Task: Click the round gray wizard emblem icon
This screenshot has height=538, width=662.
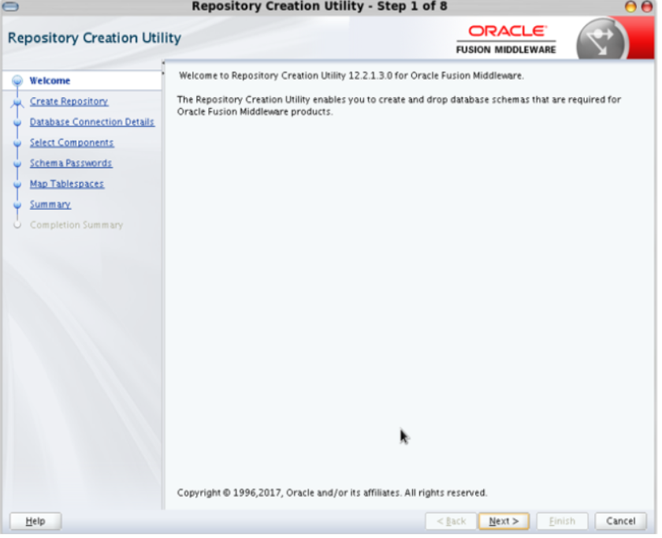Action: pyautogui.click(x=601, y=40)
